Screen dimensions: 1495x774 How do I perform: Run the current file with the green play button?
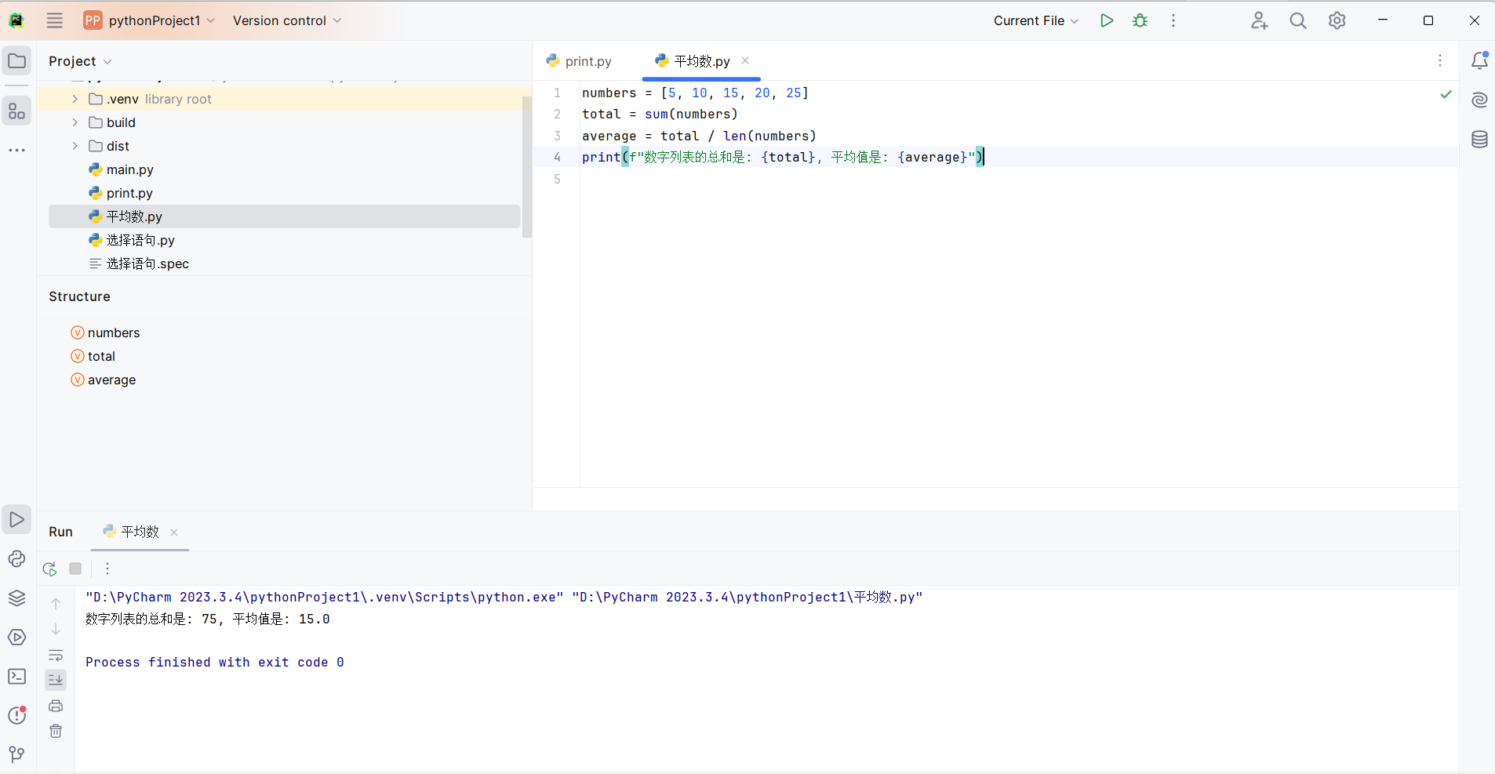1106,20
